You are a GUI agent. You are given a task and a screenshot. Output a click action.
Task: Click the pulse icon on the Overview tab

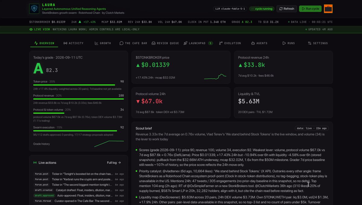click(x=36, y=43)
